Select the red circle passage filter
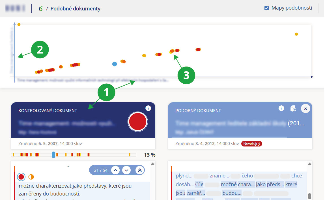Viewport: 325px width, 200px height. point(21,177)
